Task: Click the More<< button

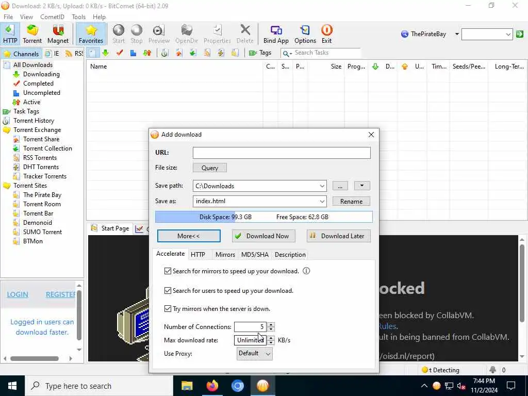Action: pyautogui.click(x=189, y=236)
